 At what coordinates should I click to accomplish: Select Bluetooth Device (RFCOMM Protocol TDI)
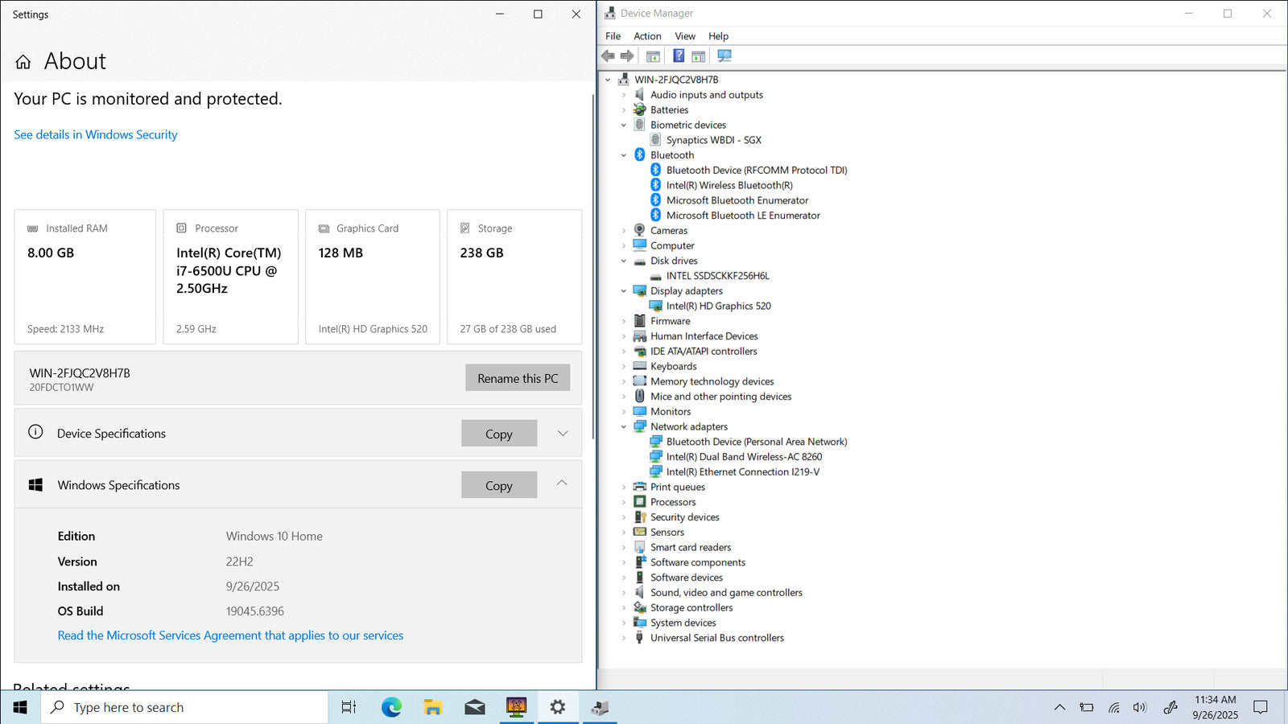coord(757,171)
